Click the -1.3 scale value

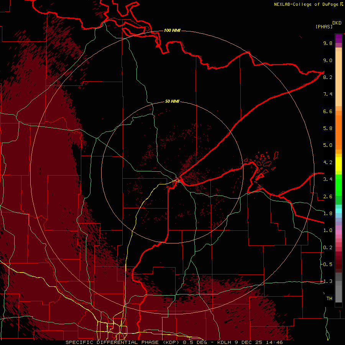[327, 281]
